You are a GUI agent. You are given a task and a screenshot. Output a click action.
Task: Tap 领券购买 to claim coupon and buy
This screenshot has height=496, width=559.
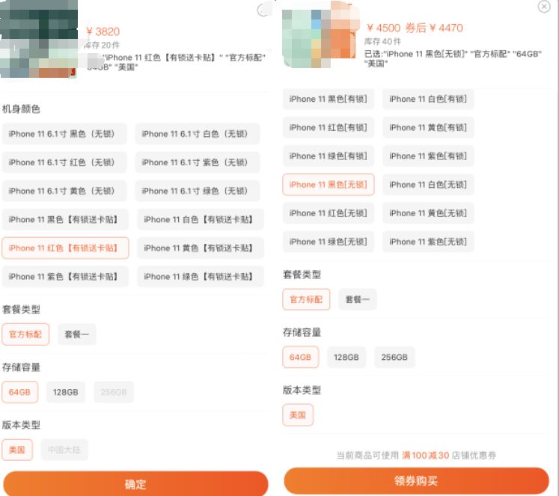[416, 481]
